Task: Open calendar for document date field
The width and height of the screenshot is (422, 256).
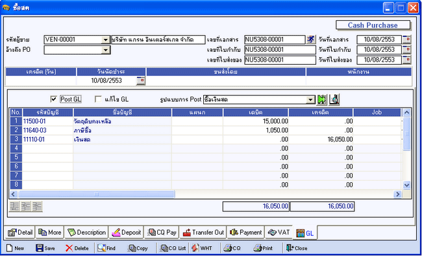Action: [406, 40]
